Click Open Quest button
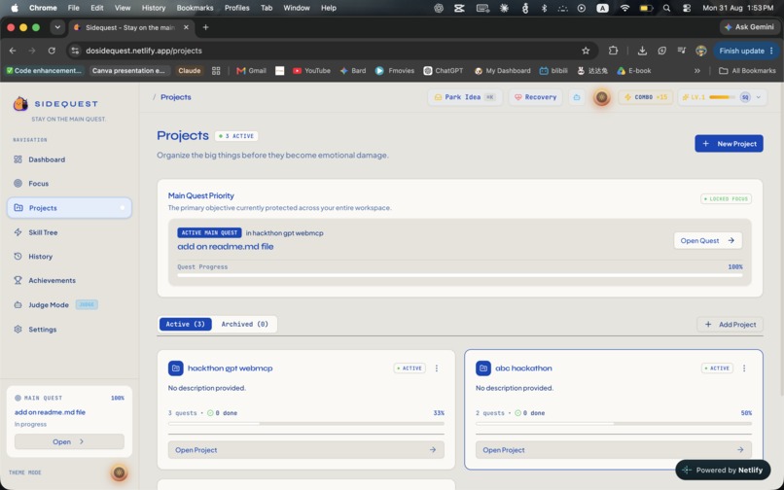This screenshot has height=490, width=784. tap(707, 240)
